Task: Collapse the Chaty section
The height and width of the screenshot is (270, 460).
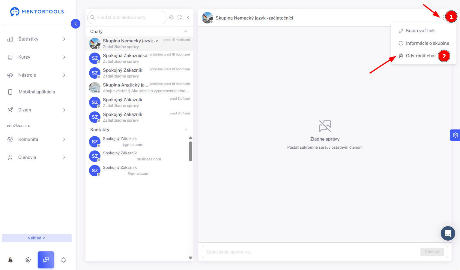Action: [x=186, y=31]
